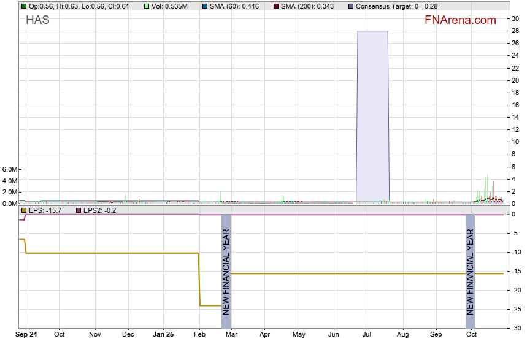Click the Jan 25 date axis label
This screenshot has width=527, height=347.
163,335
